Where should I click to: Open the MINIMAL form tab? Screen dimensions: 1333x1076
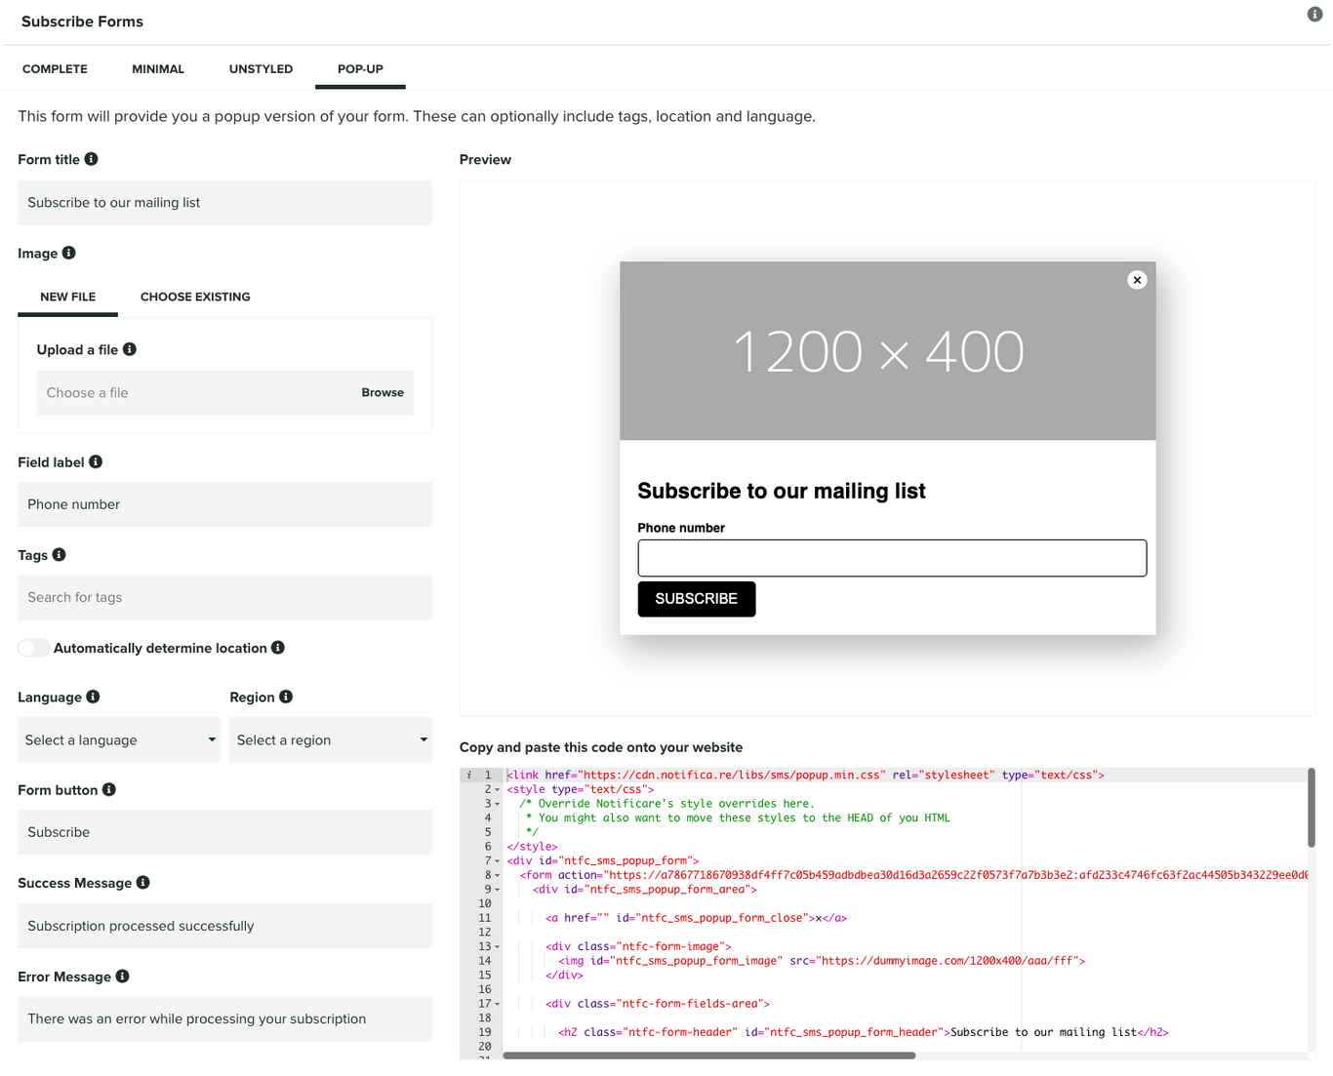[x=158, y=68]
